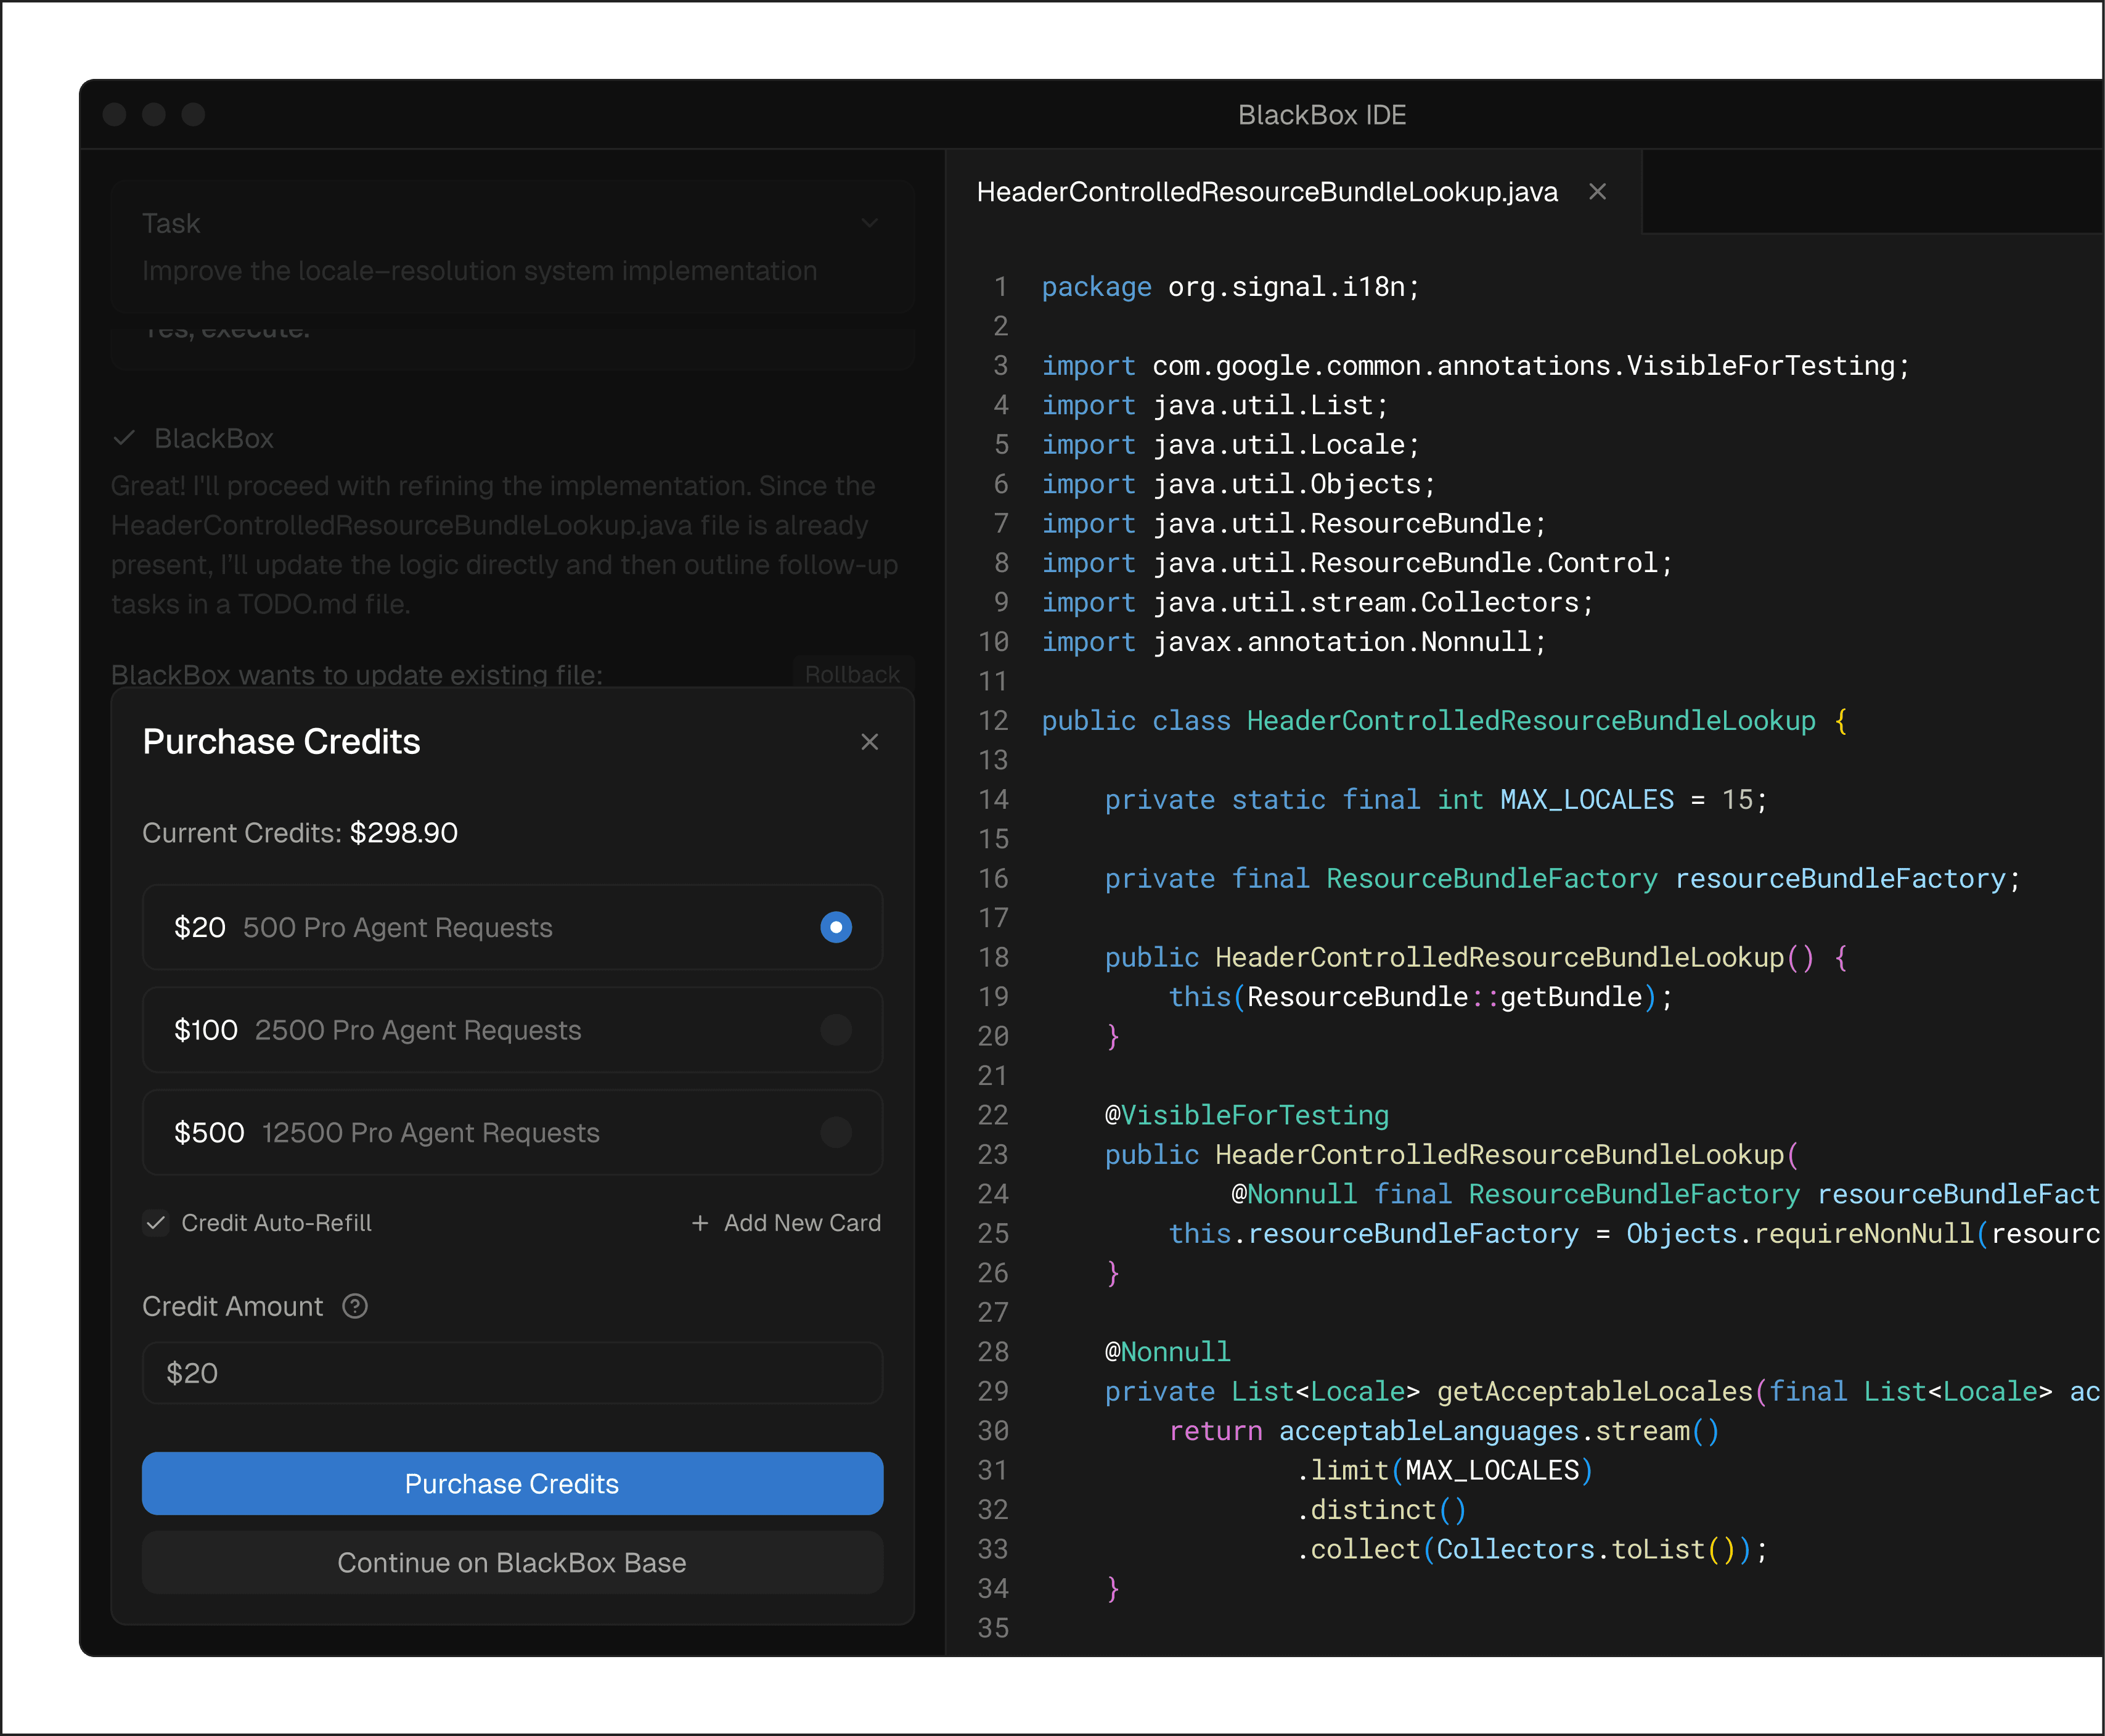Select the $100 2500 Pro Agent Requests option

pyautogui.click(x=836, y=1030)
